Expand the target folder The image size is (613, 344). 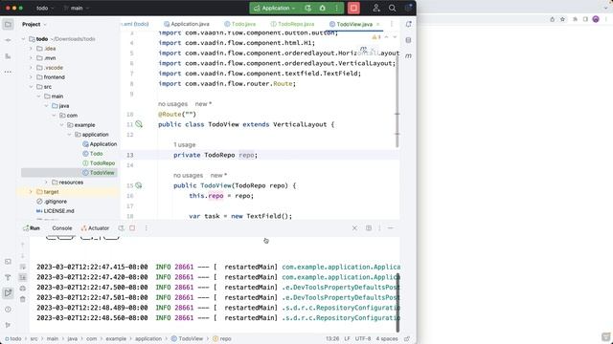click(31, 191)
